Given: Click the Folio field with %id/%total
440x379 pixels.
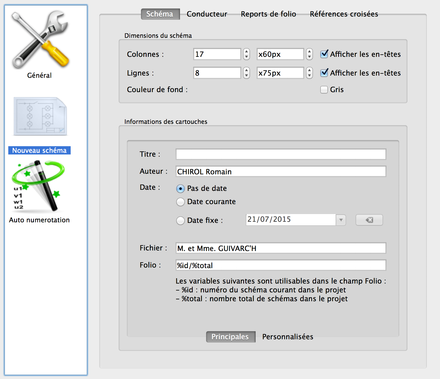Looking at the screenshot, I should click(x=281, y=265).
